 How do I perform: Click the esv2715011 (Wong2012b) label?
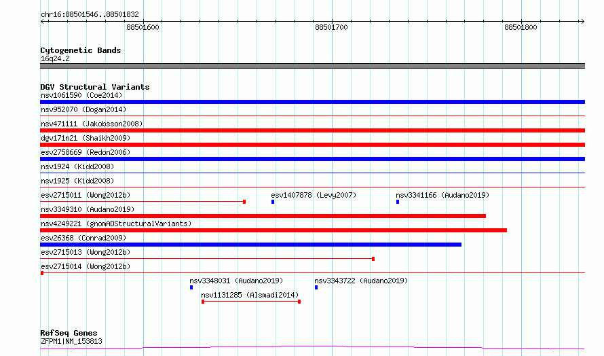[86, 195]
